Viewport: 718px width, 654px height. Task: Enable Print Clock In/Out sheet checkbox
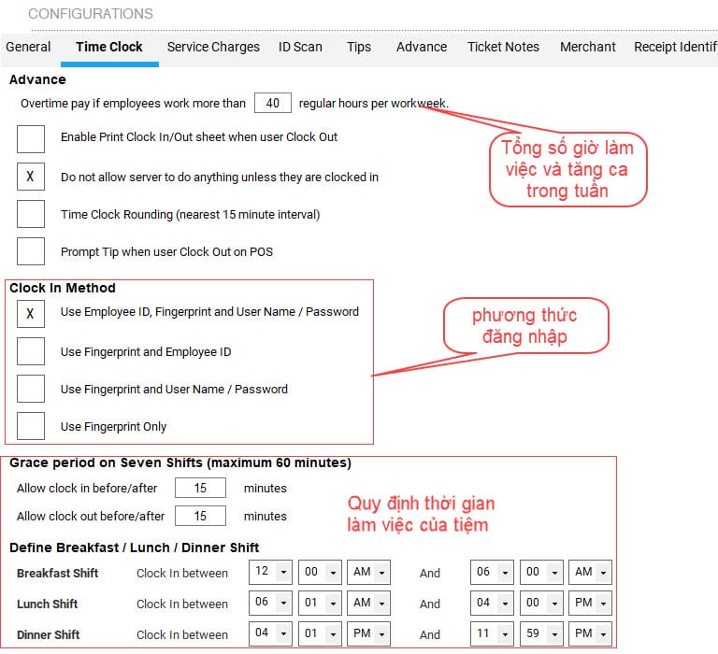tap(31, 137)
